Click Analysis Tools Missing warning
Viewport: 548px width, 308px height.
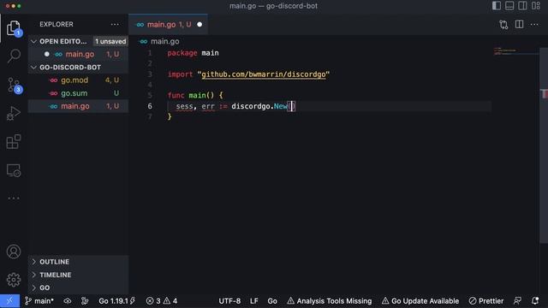(329, 301)
